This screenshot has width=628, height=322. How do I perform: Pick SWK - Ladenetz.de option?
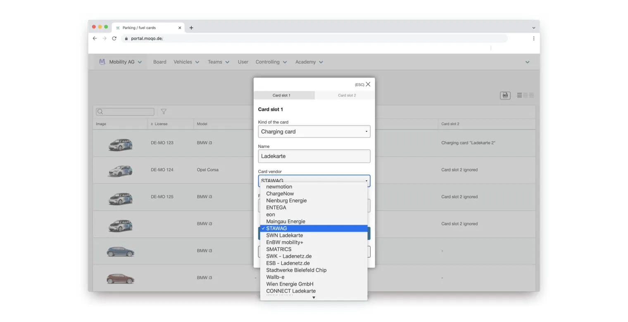(x=314, y=256)
